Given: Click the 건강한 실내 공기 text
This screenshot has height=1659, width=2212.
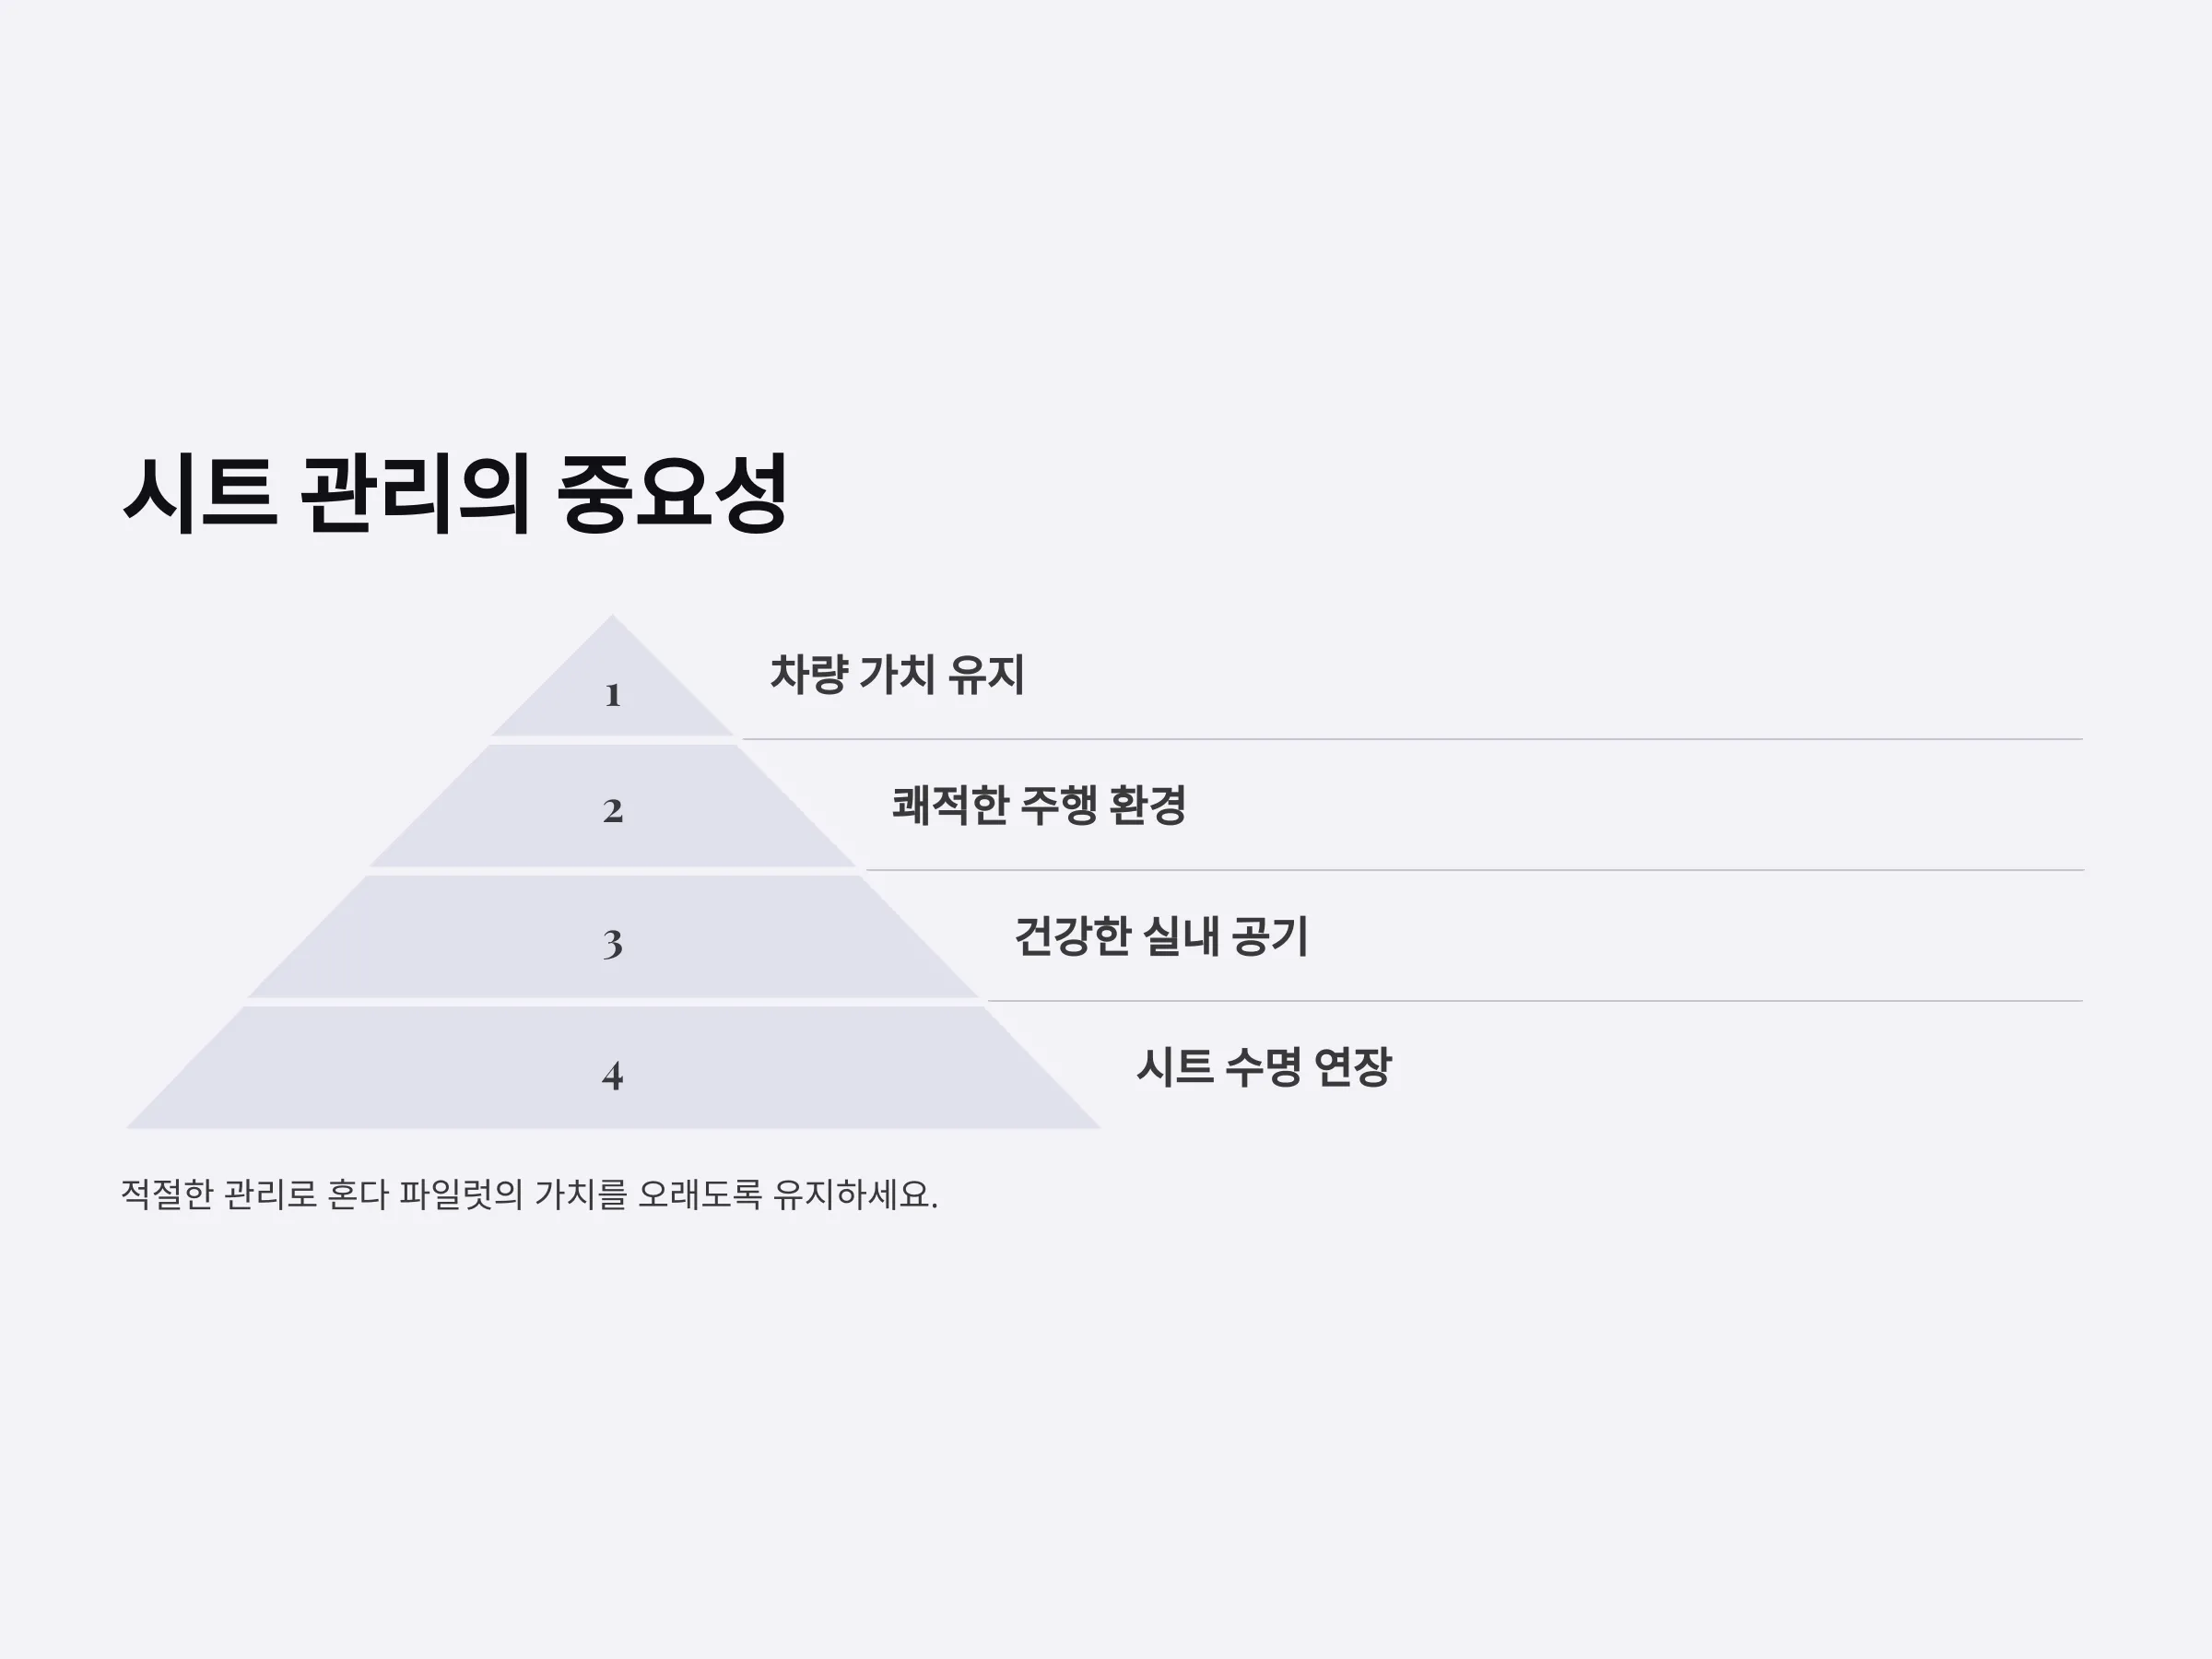Looking at the screenshot, I should pos(1161,936).
